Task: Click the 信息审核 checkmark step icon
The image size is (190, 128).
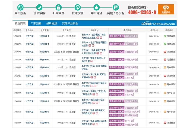Action: pyautogui.click(x=39, y=7)
